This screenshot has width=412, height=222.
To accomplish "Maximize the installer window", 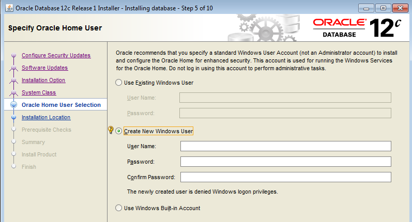I will click(383, 8).
